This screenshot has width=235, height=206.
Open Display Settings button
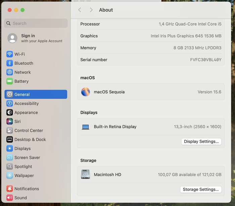click(201, 141)
